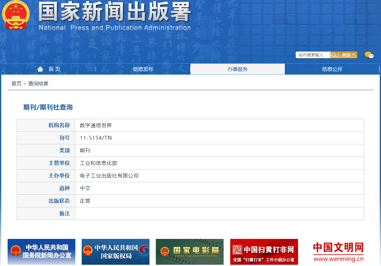
Task: Open the 中国扫黄打非网 banner
Action: click(264, 252)
